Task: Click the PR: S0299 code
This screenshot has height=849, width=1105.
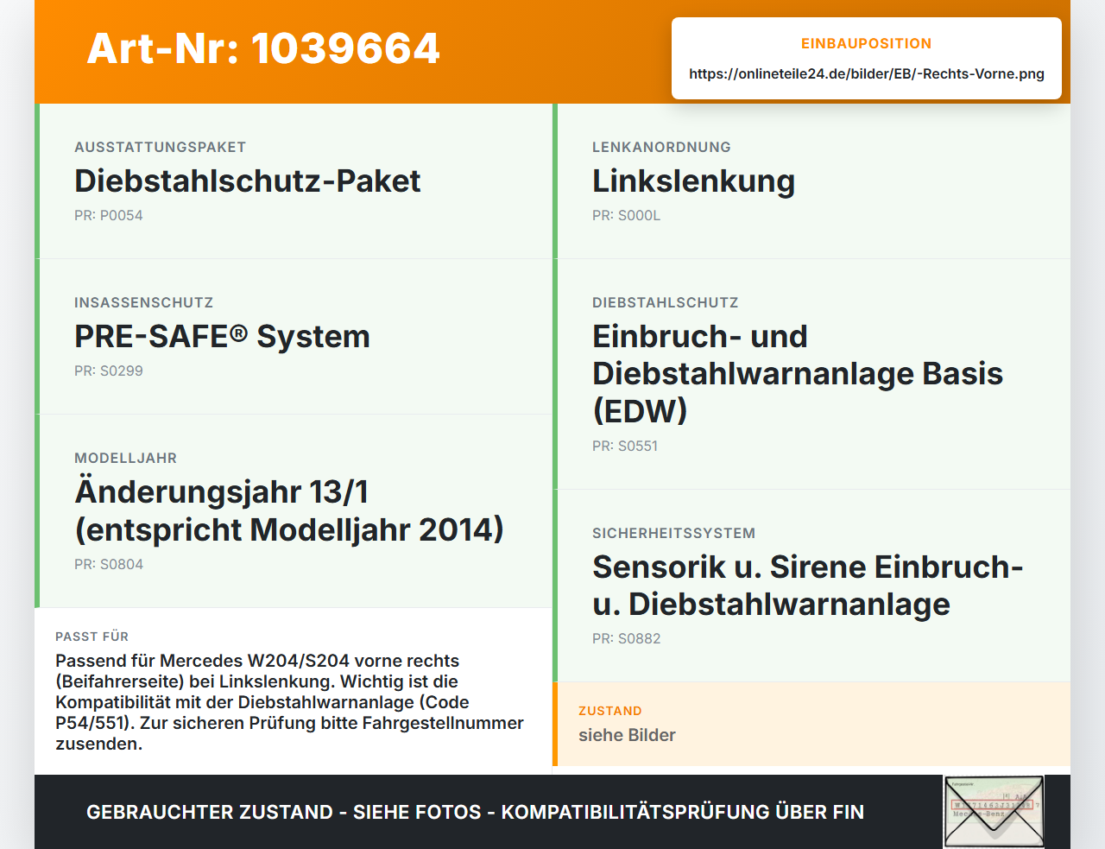Action: tap(109, 371)
